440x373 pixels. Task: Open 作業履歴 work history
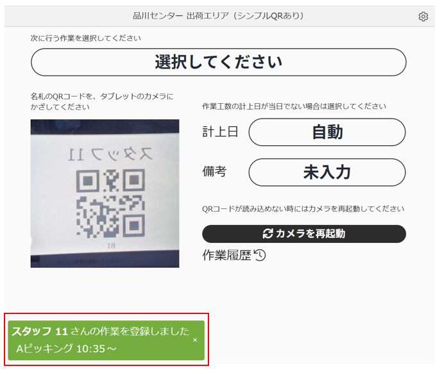coord(234,255)
